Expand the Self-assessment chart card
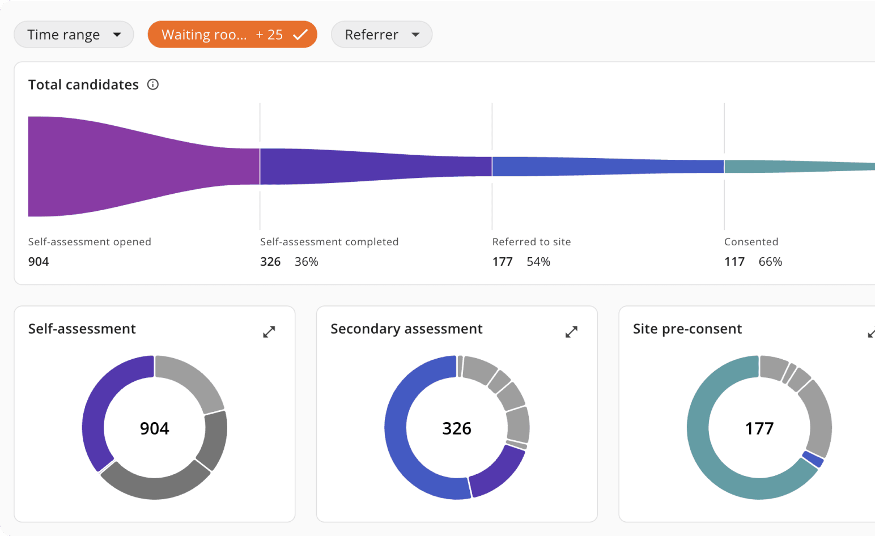Screen dimensions: 875x536 coord(269,332)
